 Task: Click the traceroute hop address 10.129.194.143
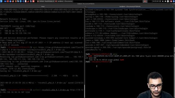[23, 33]
